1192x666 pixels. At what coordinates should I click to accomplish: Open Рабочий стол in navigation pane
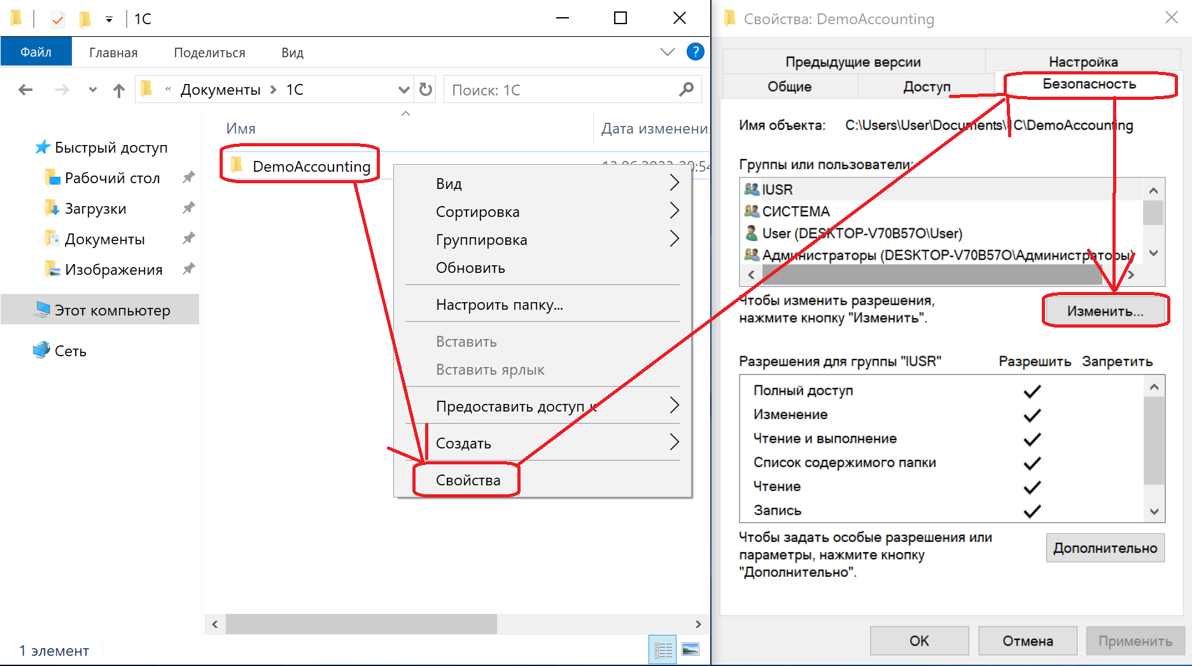coord(102,178)
